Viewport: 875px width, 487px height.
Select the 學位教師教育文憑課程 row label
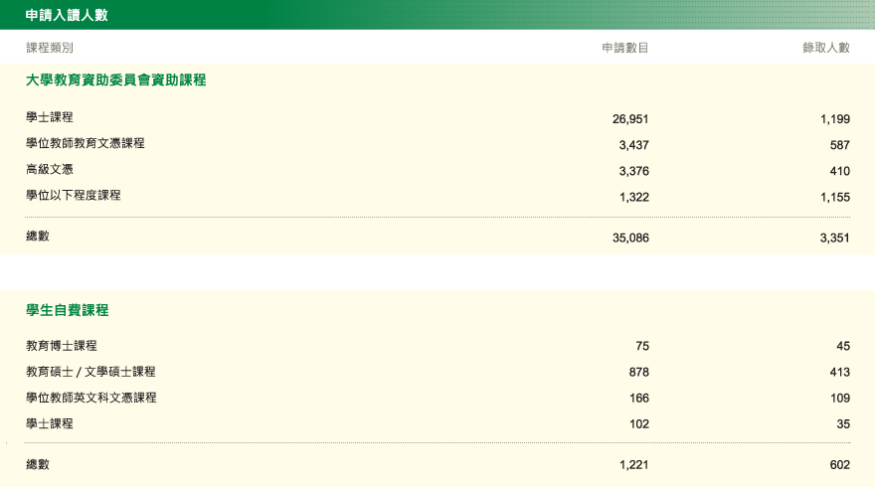pos(86,143)
